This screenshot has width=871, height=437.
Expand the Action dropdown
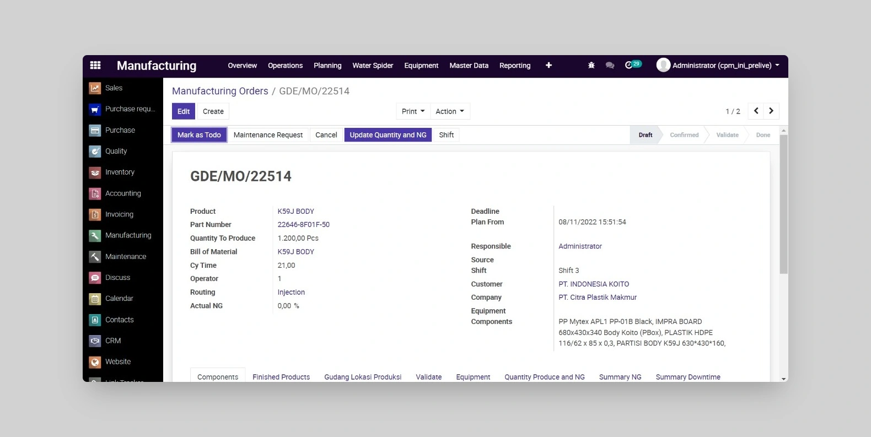[449, 111]
